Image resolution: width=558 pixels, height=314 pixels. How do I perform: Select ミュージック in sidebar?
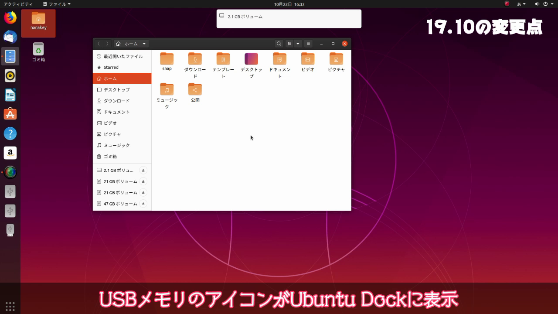122,145
